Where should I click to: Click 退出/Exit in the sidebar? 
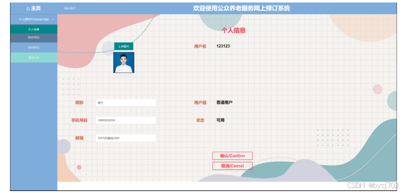coord(34,57)
